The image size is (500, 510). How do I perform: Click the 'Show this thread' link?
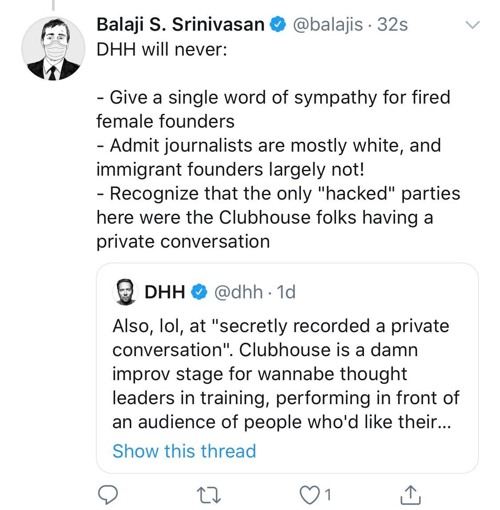tap(184, 451)
